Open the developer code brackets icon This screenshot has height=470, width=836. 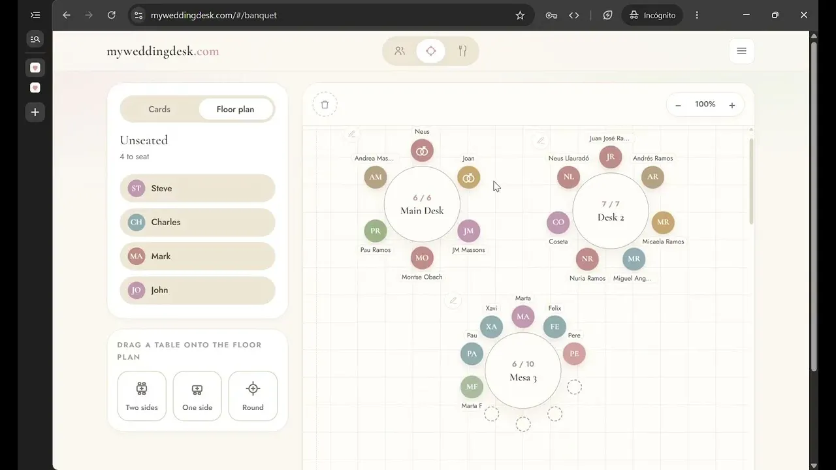click(x=574, y=15)
